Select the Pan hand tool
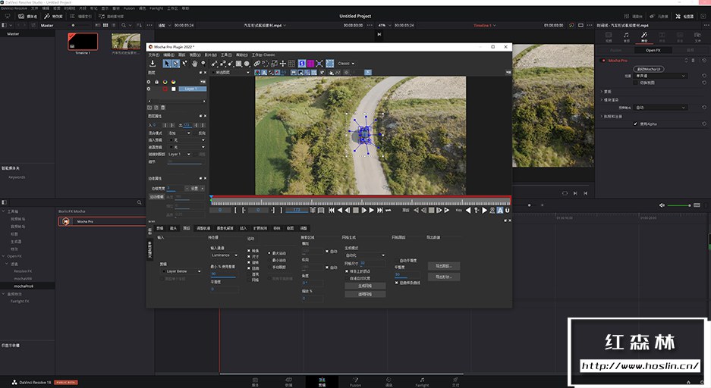The height and width of the screenshot is (388, 711). [193, 64]
